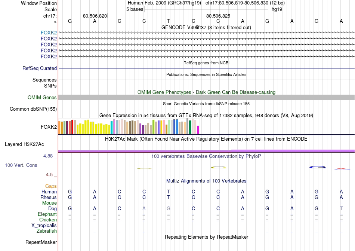355x251 pixels.
Task: Click the Scale label on the left
Action: (x=50, y=9)
